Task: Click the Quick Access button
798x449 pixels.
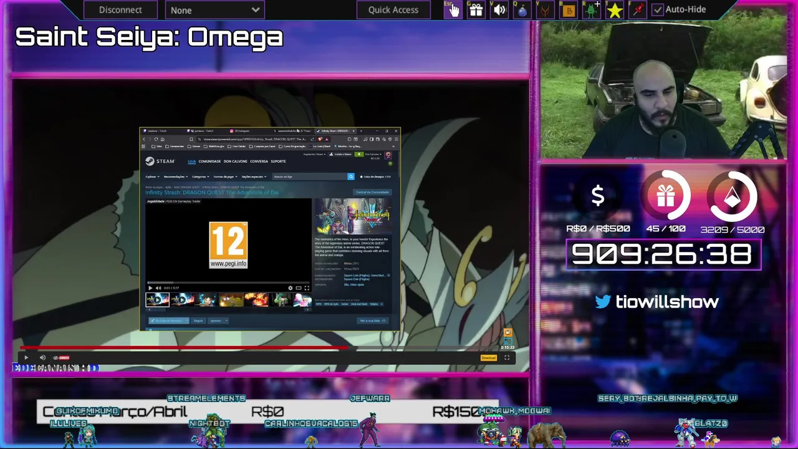Action: coord(393,9)
